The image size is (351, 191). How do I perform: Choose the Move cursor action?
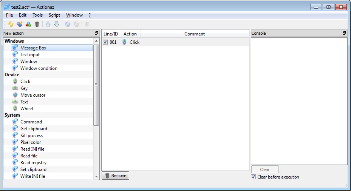point(32,95)
